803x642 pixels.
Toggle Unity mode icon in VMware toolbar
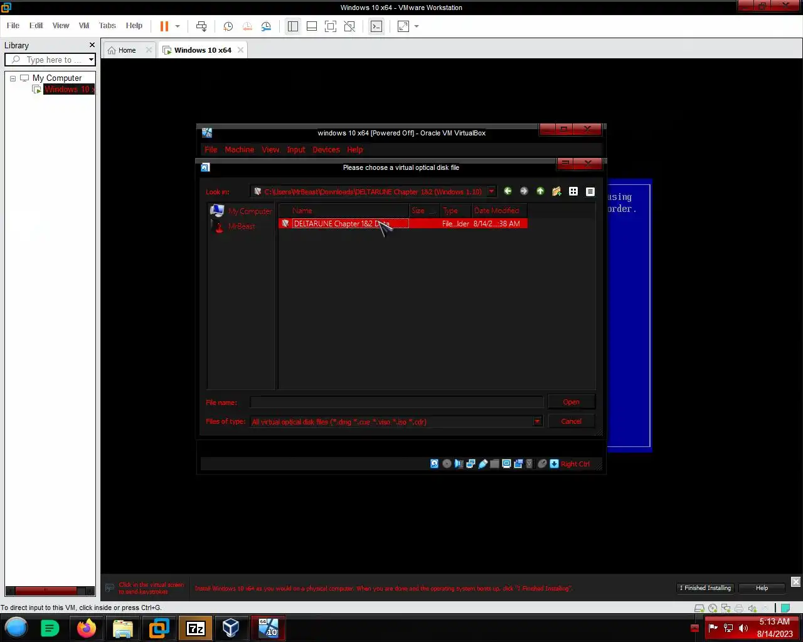(349, 26)
